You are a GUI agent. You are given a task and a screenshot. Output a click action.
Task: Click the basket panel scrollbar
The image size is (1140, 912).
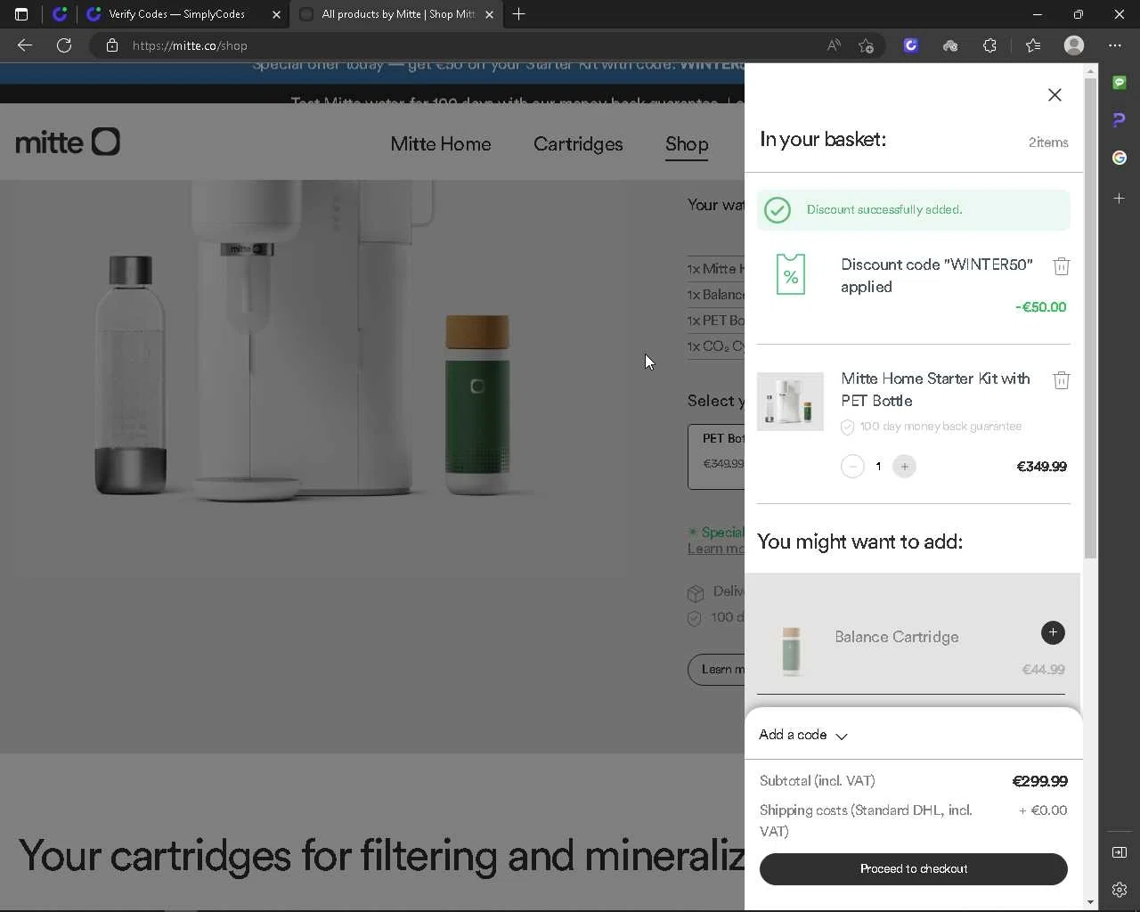(x=1090, y=321)
